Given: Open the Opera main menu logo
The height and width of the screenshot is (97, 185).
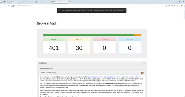Looking at the screenshot, I should 2,2.
